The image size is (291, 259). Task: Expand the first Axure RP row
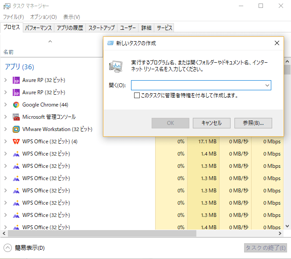6,80
